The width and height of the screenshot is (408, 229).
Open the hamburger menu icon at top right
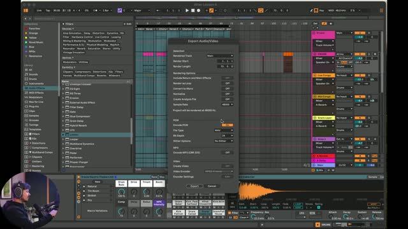[381, 10]
